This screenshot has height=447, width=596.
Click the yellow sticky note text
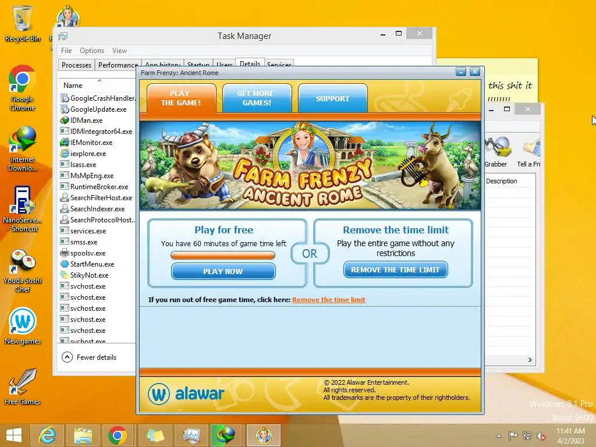[x=510, y=90]
